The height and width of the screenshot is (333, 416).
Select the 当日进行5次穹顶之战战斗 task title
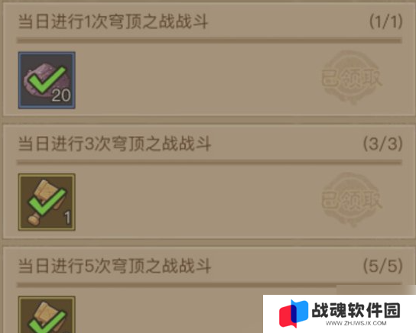tap(115, 266)
